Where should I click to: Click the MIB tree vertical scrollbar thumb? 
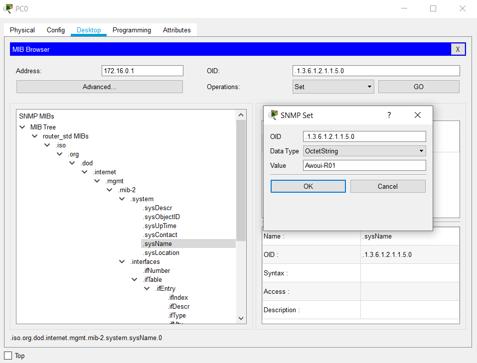click(x=241, y=180)
